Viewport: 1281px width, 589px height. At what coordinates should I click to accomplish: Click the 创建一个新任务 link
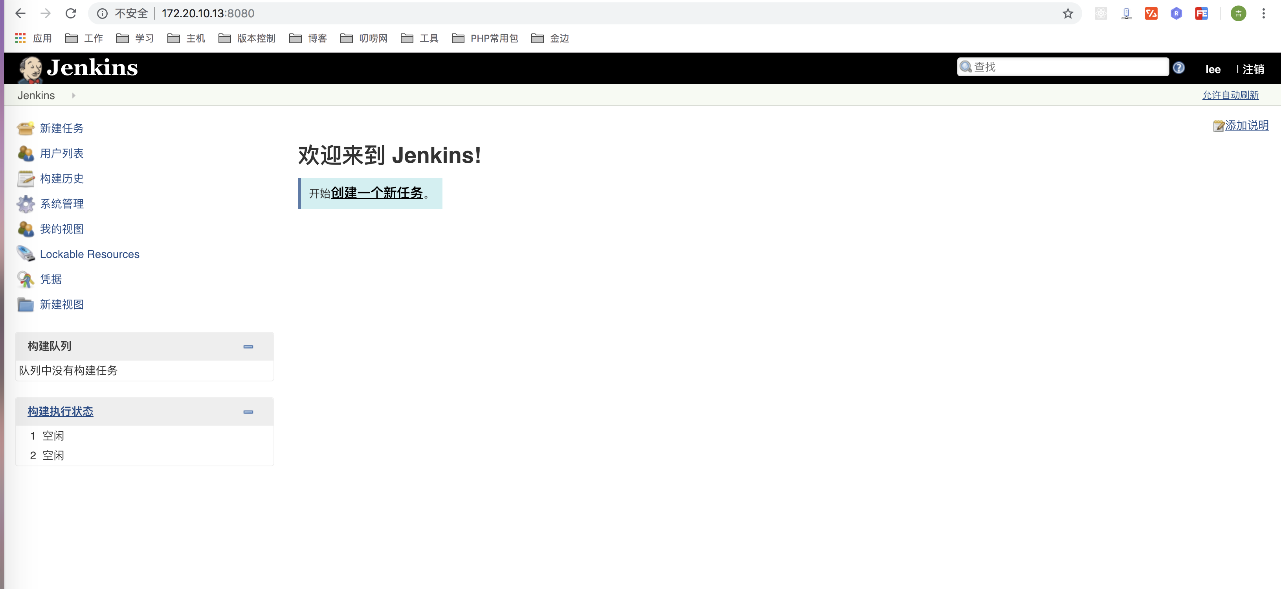[x=377, y=193]
